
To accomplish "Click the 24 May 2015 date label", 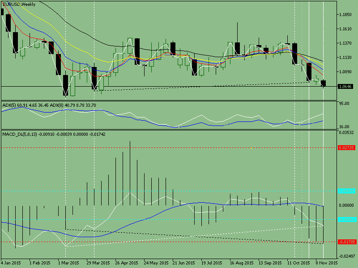I will coord(156,263).
